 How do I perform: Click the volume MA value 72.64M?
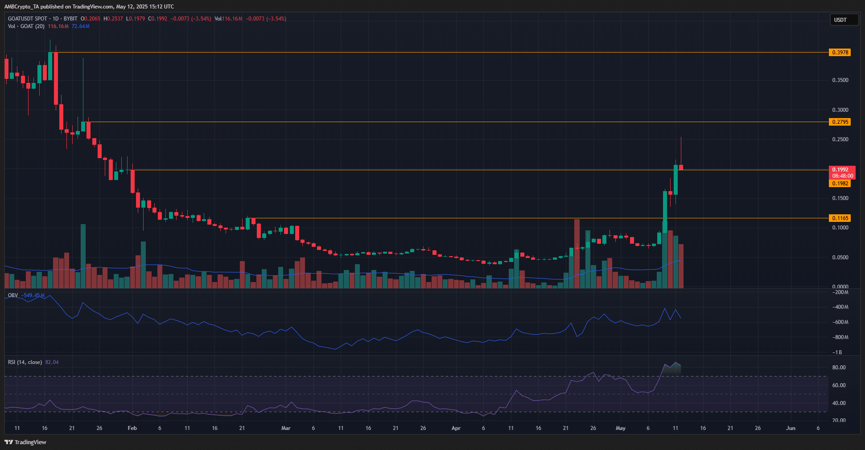(81, 26)
